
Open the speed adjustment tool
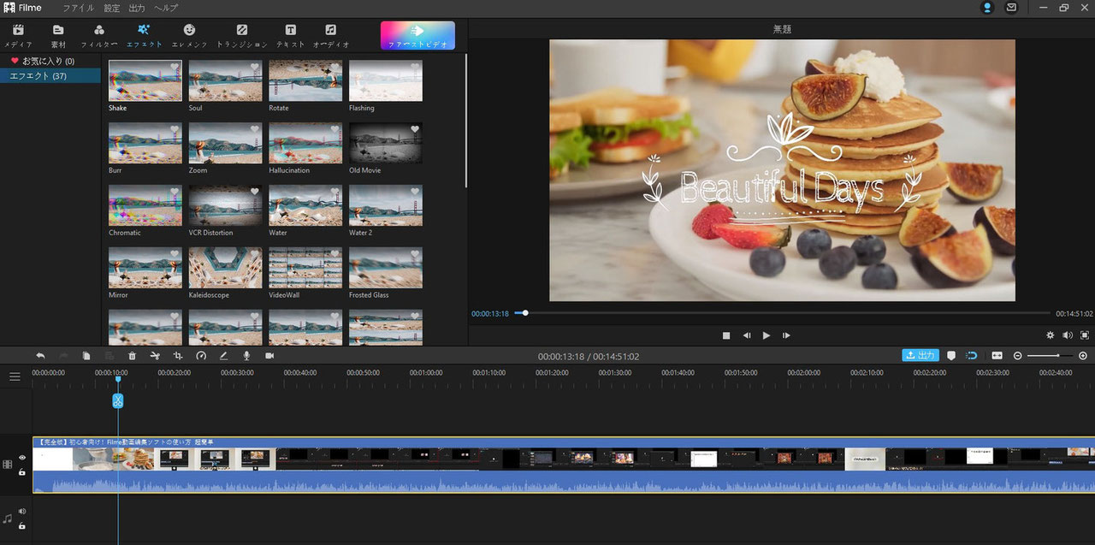coord(201,356)
